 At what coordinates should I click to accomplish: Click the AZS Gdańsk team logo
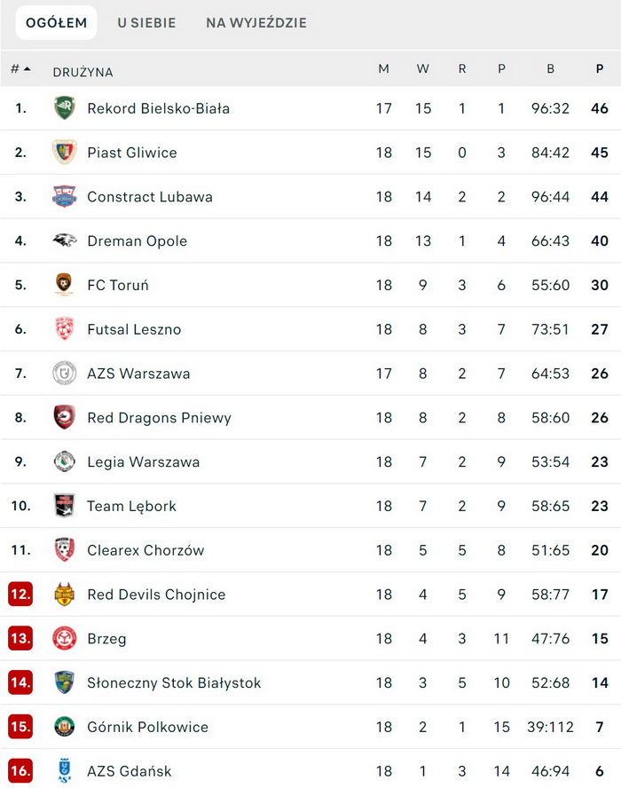[64, 771]
